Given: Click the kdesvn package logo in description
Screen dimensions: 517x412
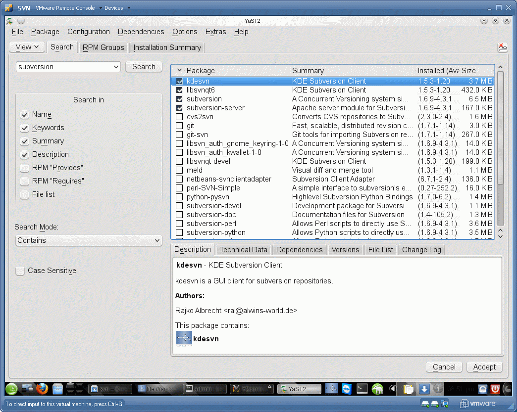Looking at the screenshot, I should (x=184, y=339).
